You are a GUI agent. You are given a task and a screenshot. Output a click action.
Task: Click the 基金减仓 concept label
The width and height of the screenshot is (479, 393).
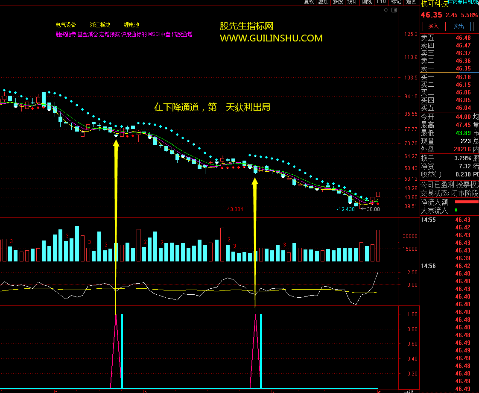88,35
